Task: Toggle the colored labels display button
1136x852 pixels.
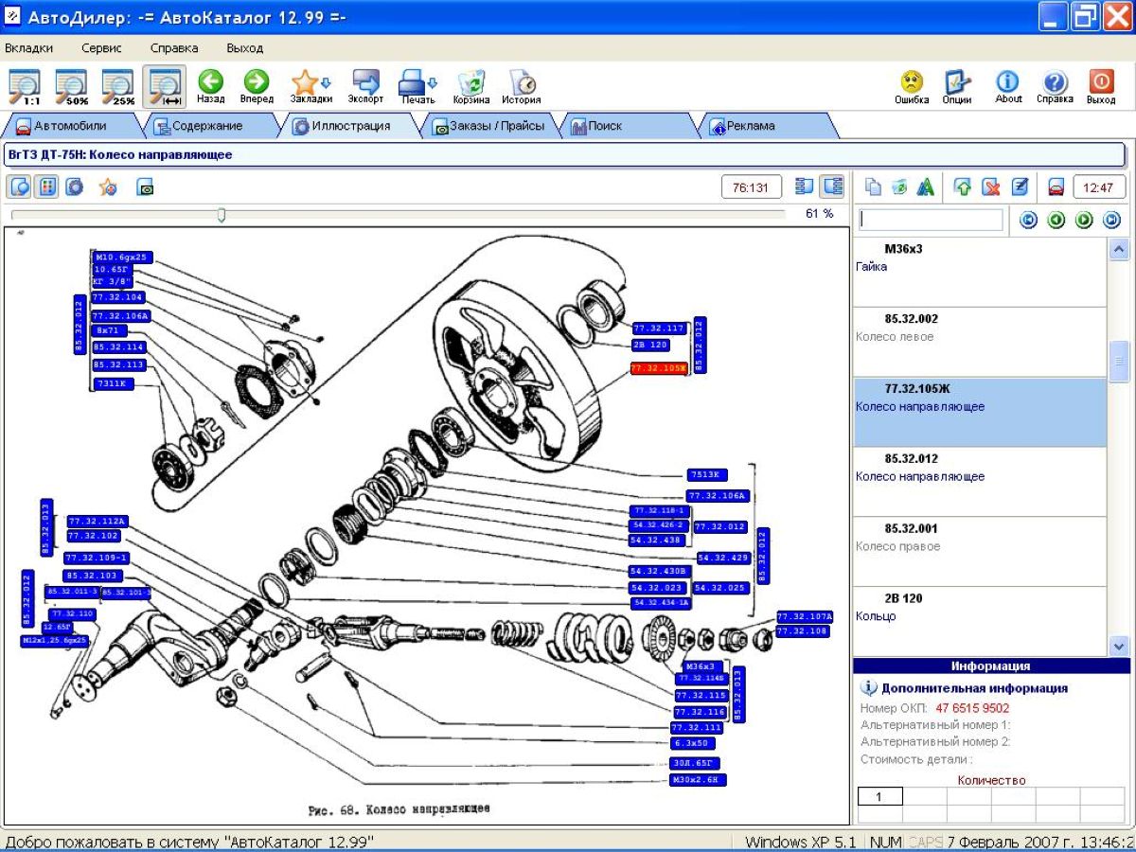Action: tap(46, 187)
